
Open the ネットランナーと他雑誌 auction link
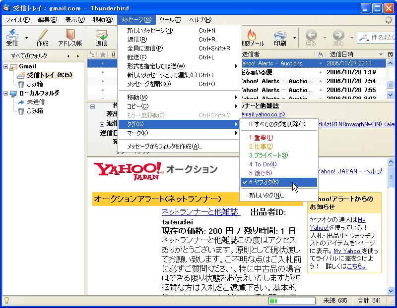tap(200, 212)
